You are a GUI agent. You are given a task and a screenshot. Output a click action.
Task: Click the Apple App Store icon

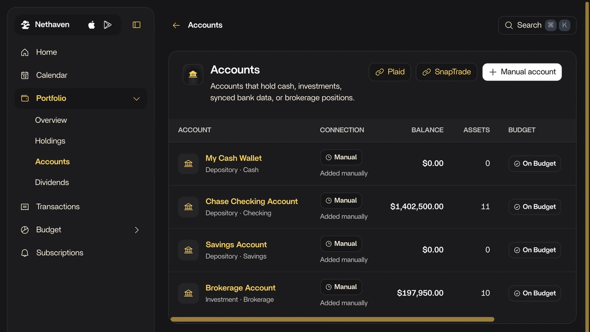(x=91, y=25)
